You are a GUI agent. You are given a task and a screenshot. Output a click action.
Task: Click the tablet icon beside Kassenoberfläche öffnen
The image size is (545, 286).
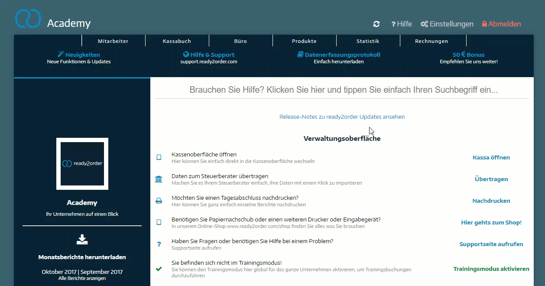pyautogui.click(x=159, y=157)
